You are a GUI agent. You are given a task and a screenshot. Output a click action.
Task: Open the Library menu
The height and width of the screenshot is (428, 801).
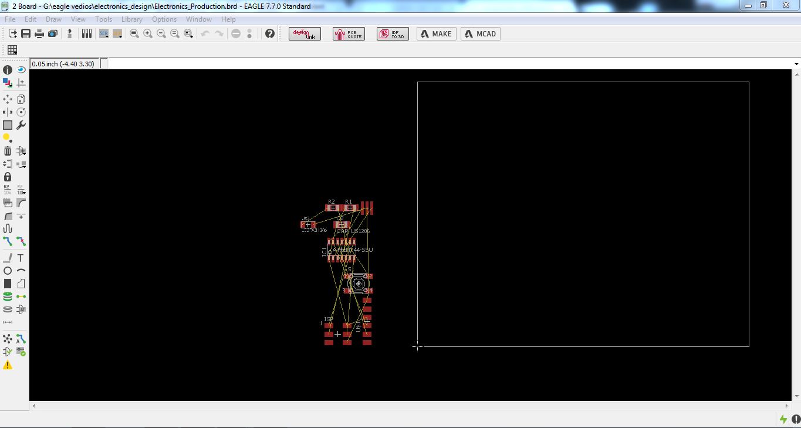click(x=132, y=19)
